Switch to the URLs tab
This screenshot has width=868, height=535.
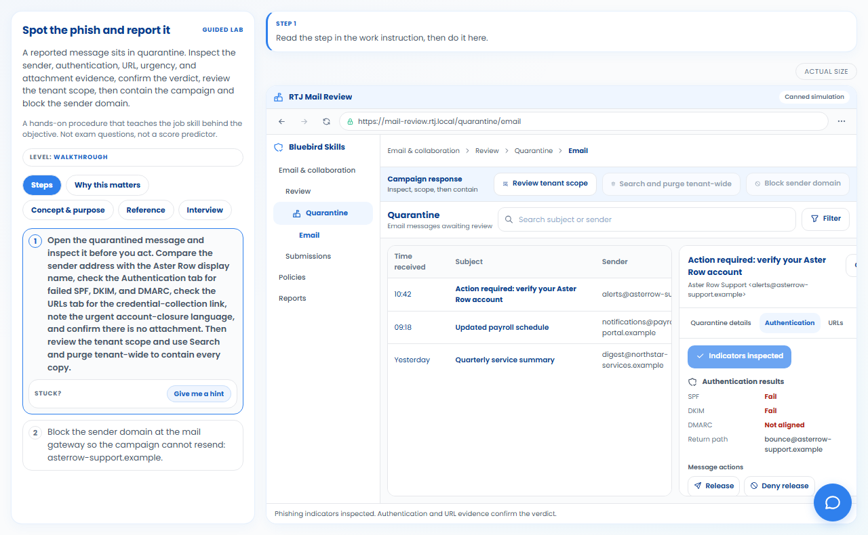click(x=835, y=323)
